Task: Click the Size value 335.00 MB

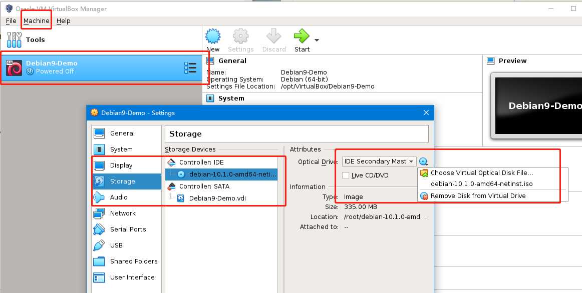Action: pos(361,206)
